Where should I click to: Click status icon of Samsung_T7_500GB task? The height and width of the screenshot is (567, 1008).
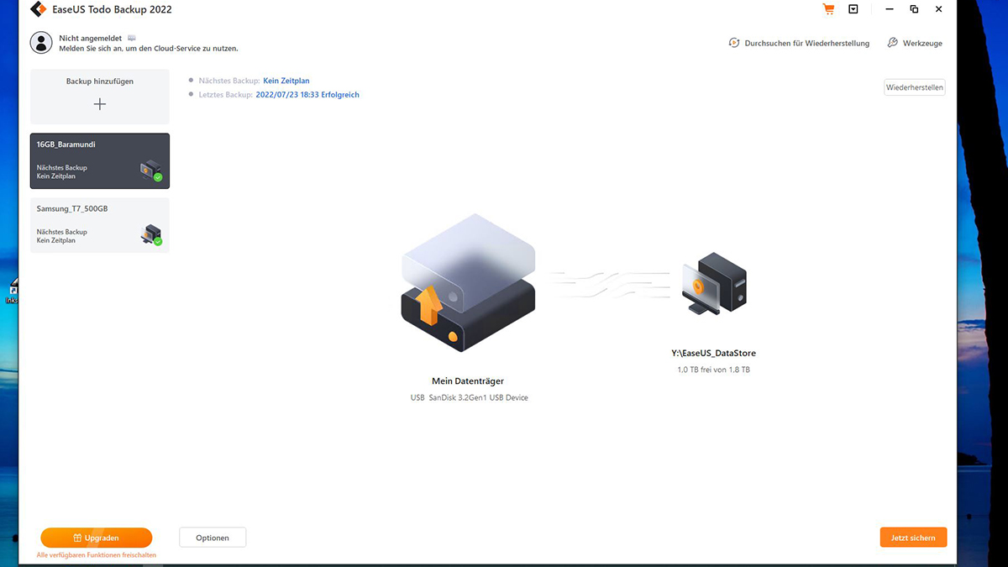(151, 235)
